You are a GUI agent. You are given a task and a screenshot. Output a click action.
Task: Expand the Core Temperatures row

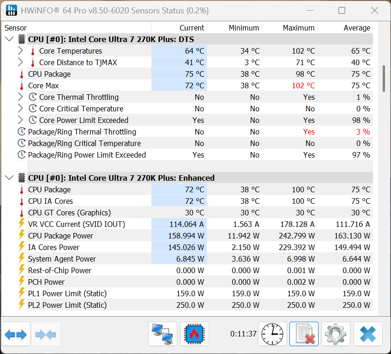tap(20, 51)
